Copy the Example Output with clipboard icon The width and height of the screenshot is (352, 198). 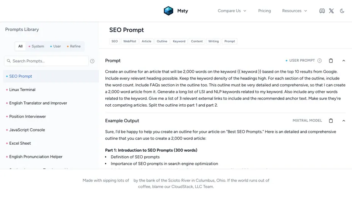(x=331, y=121)
